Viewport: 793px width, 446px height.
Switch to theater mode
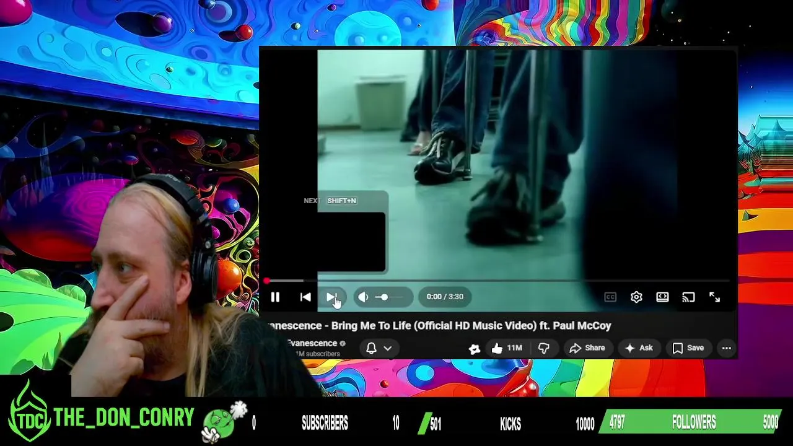click(662, 297)
